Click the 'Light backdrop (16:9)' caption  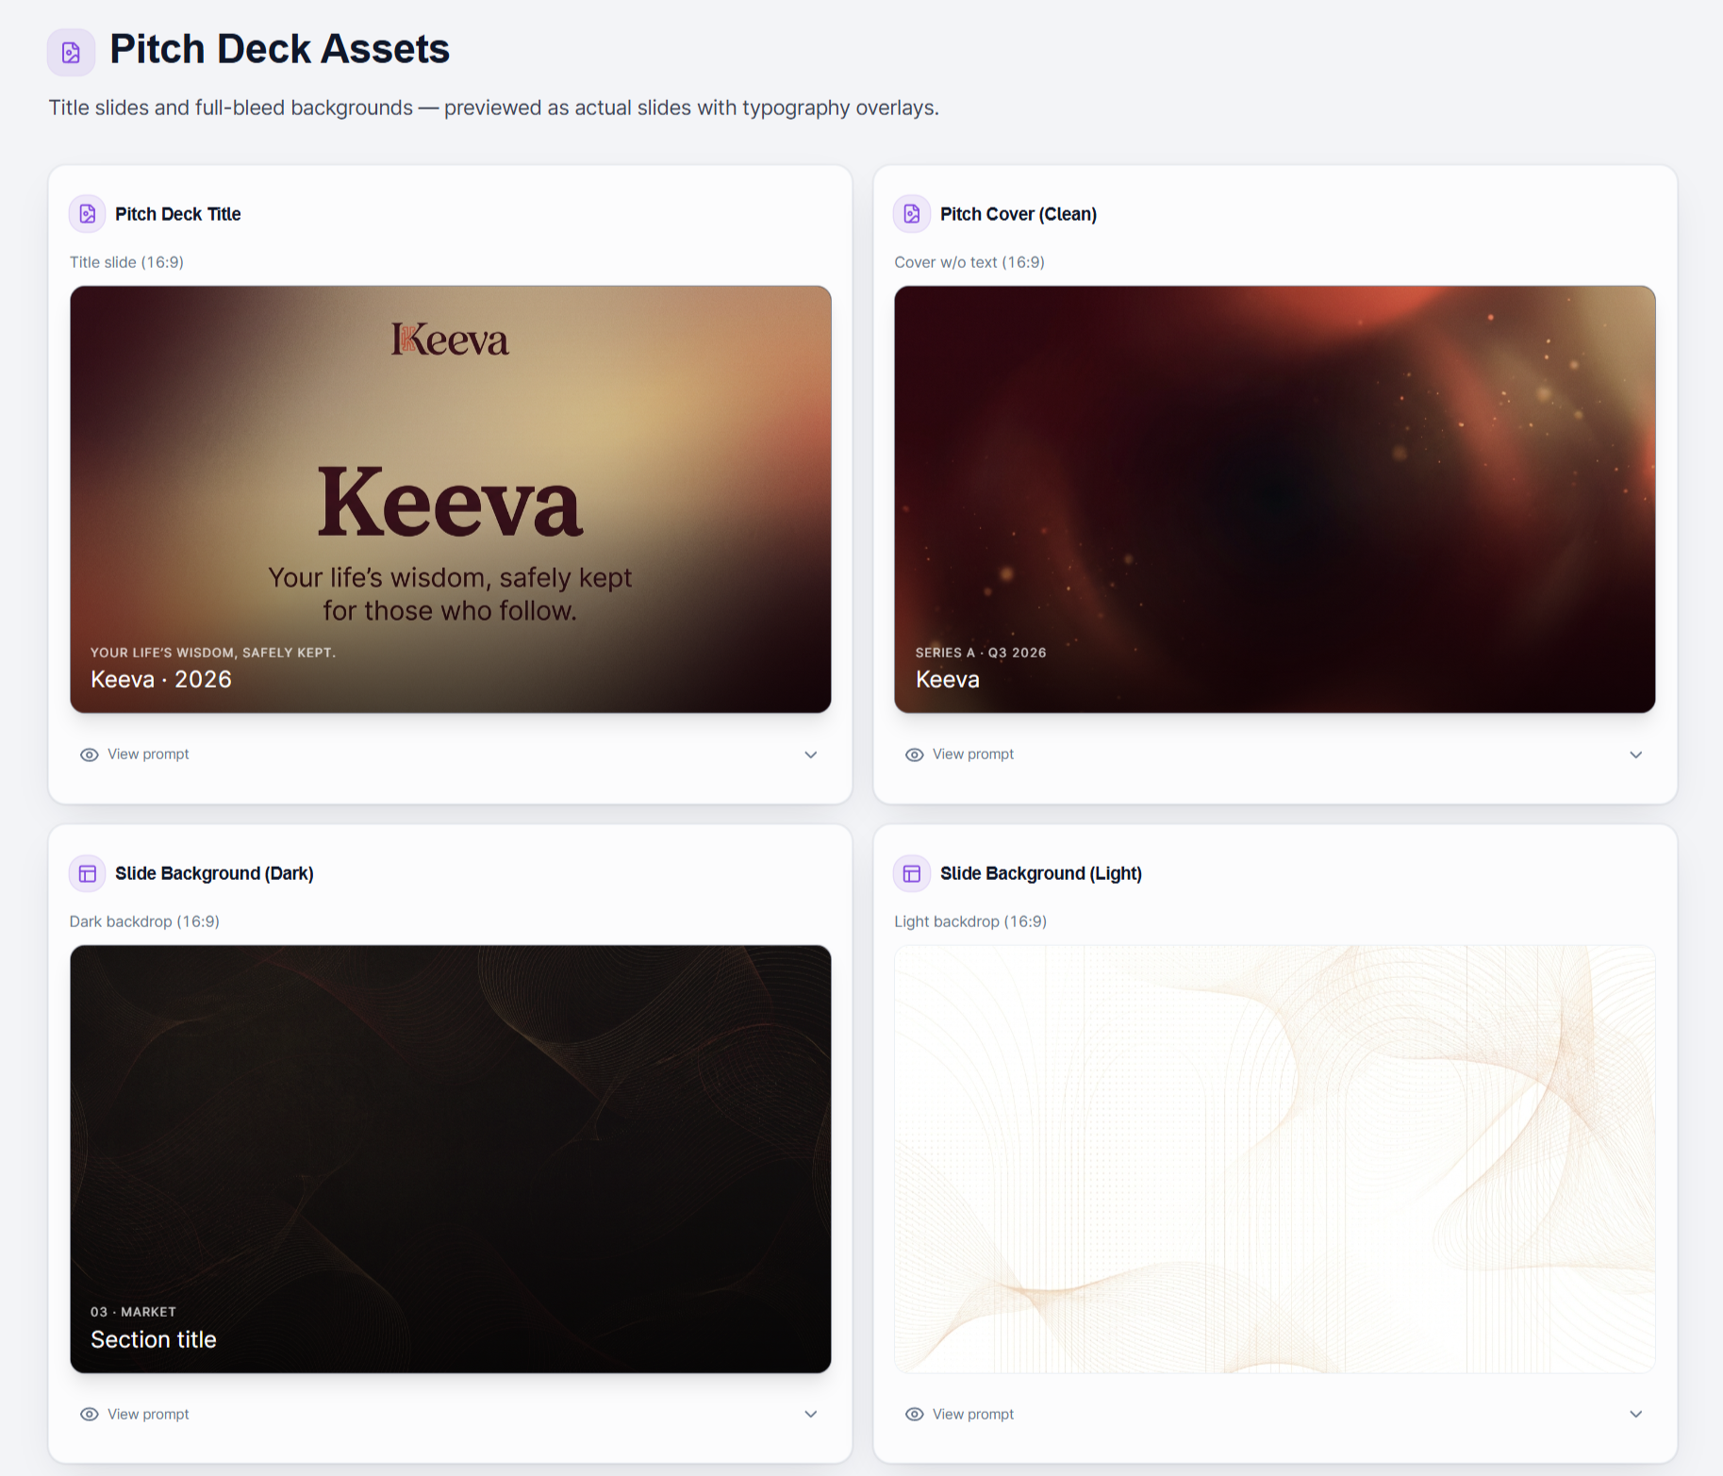click(x=970, y=921)
